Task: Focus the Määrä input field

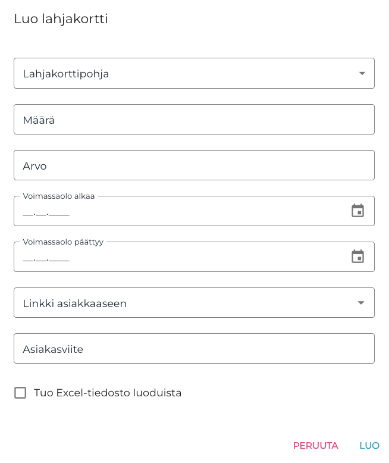Action: coord(194,120)
